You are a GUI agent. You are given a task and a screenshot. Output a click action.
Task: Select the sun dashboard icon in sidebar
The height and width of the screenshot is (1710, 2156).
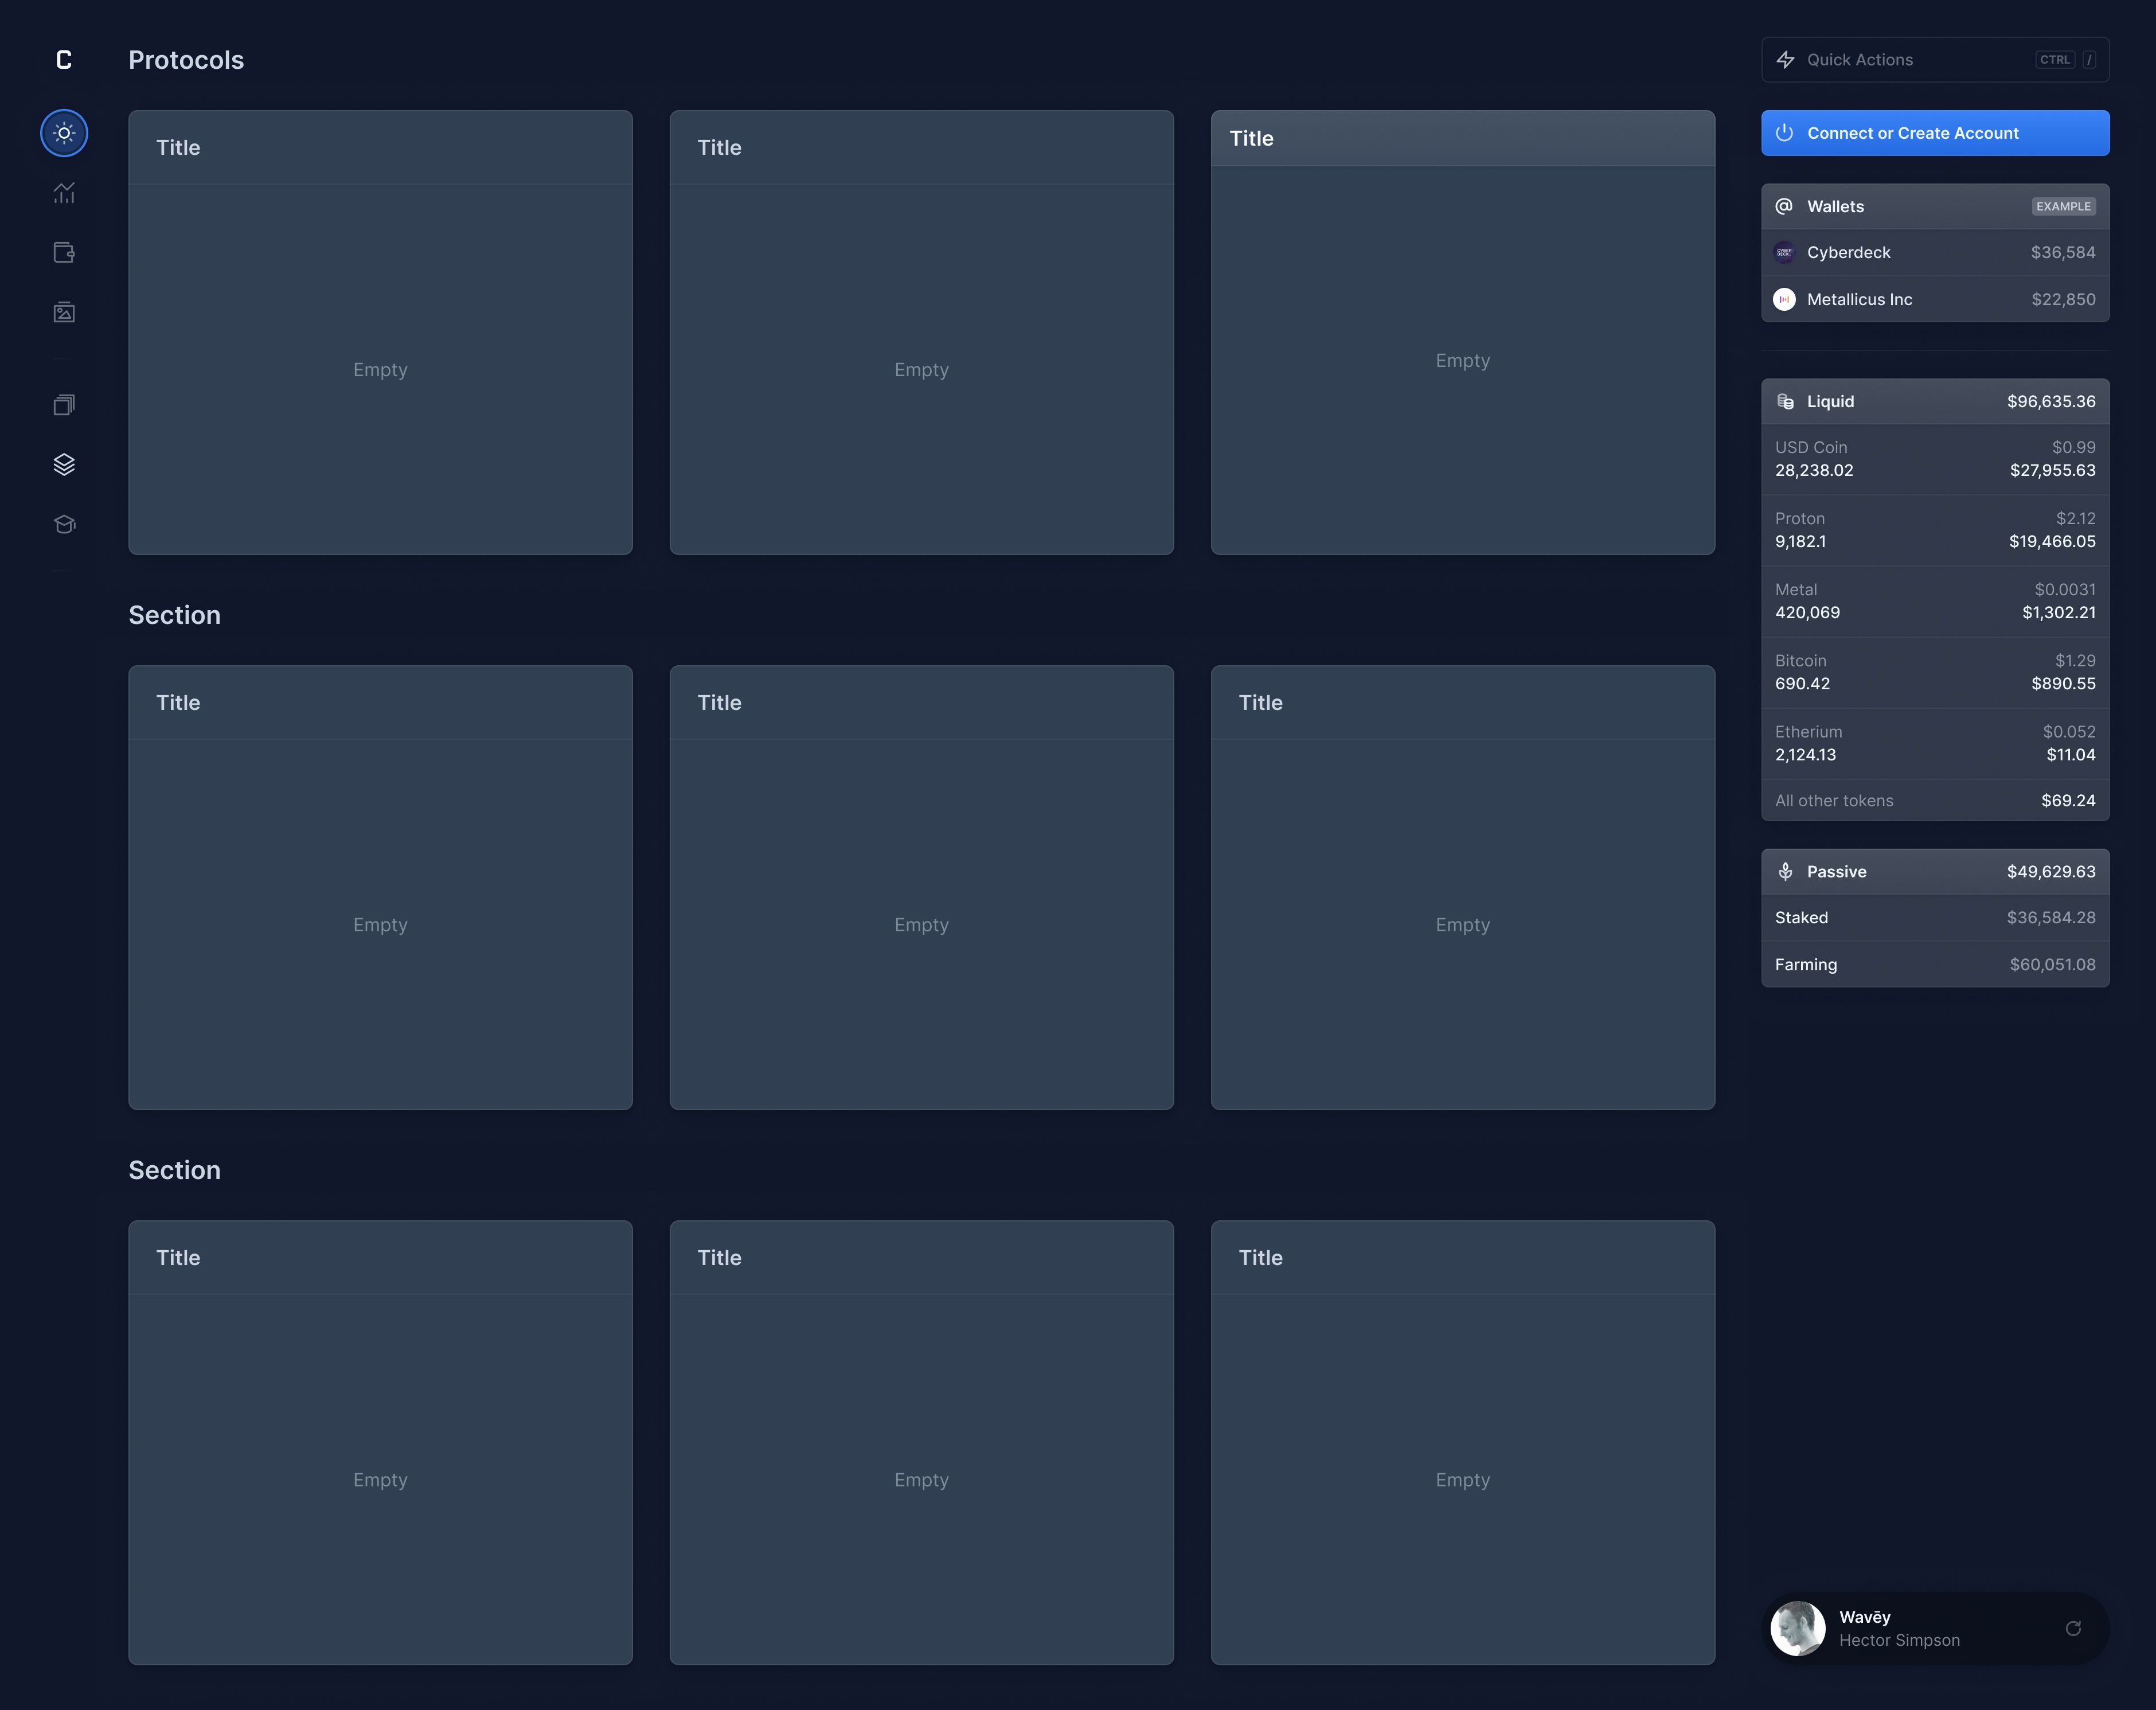(64, 133)
